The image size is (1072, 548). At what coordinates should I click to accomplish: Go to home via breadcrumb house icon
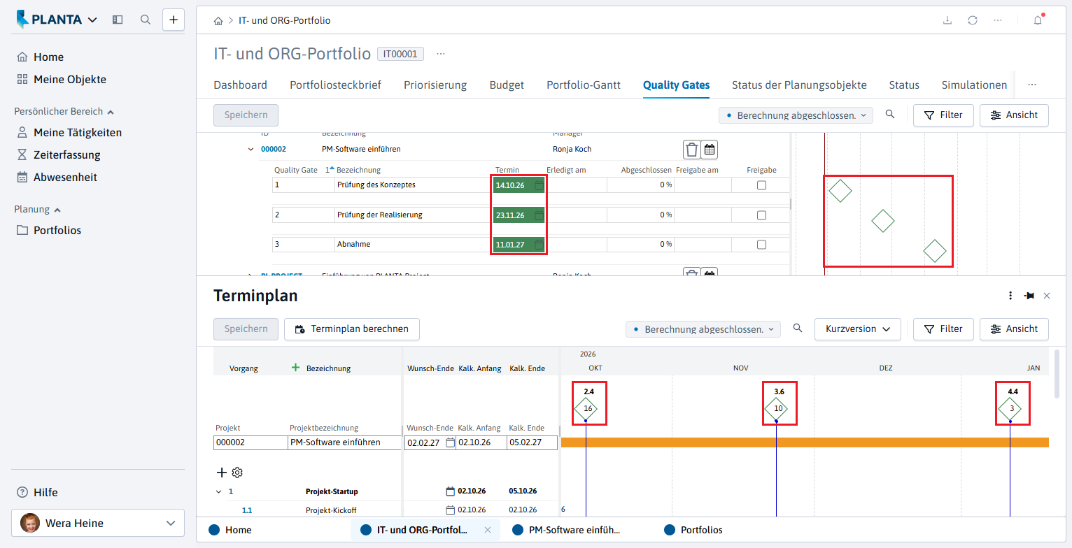(x=218, y=21)
